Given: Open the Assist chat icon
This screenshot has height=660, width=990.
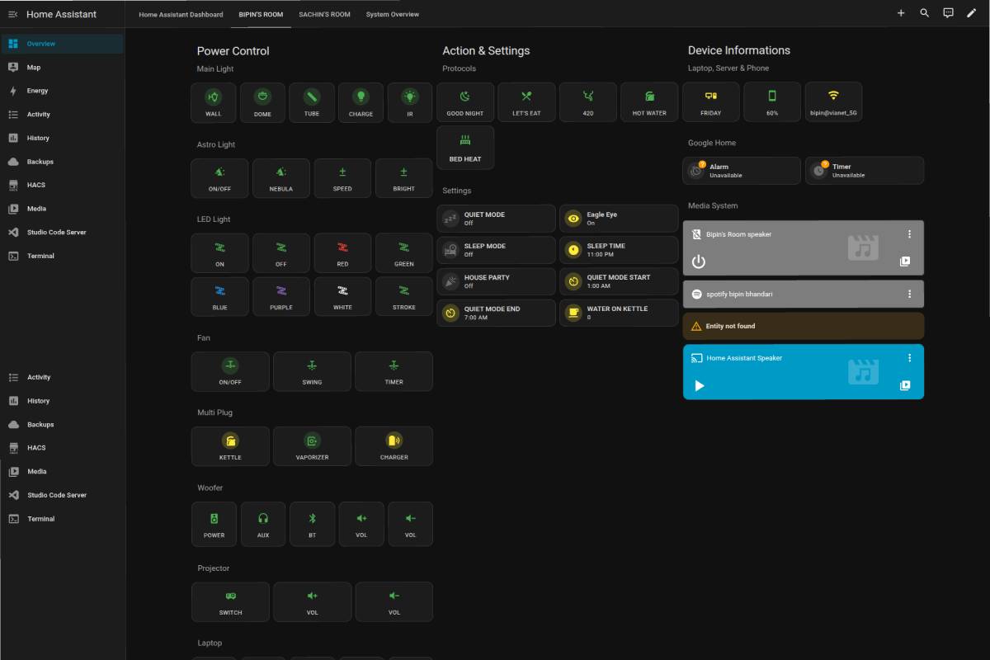Looking at the screenshot, I should (948, 13).
